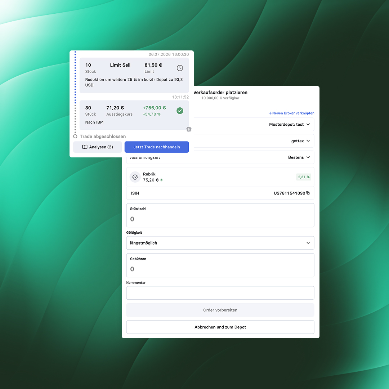This screenshot has height=389, width=389.
Task: Click the 10.000,00 € verfügbar text
Action: click(x=220, y=98)
